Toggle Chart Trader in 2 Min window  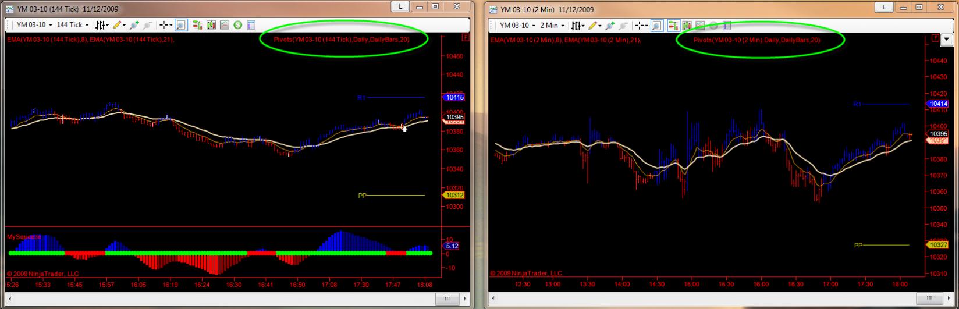click(x=673, y=26)
